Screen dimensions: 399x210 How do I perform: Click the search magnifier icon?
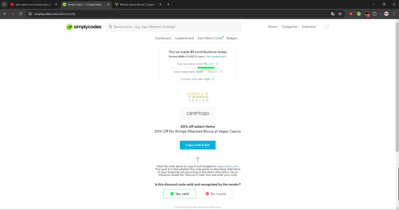[x=110, y=27]
